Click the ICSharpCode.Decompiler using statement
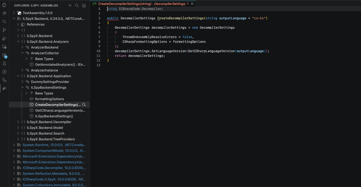The image size is (361, 187). point(135,9)
